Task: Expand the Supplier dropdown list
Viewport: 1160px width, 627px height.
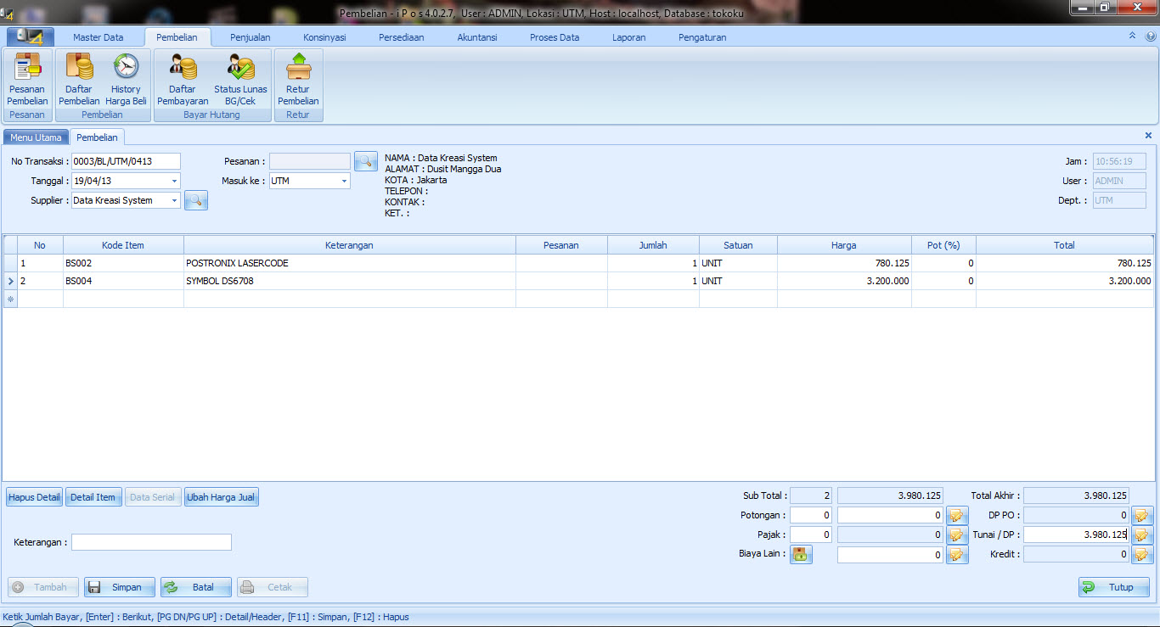Action: tap(174, 200)
